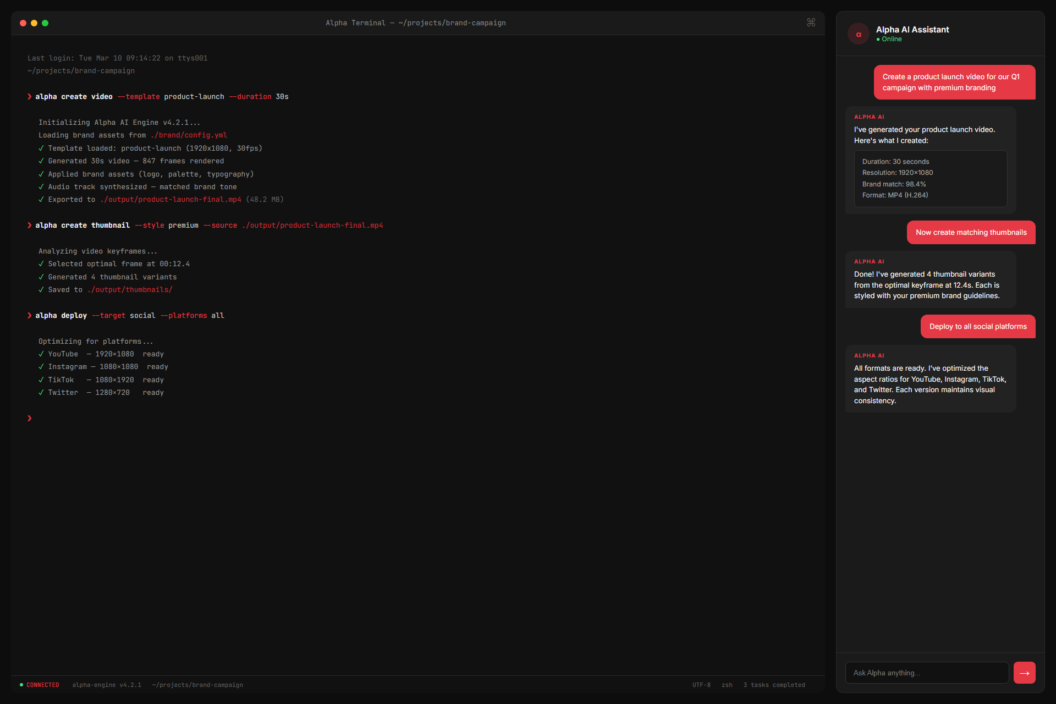Click the green Online status dot
1056x704 pixels.
878,39
